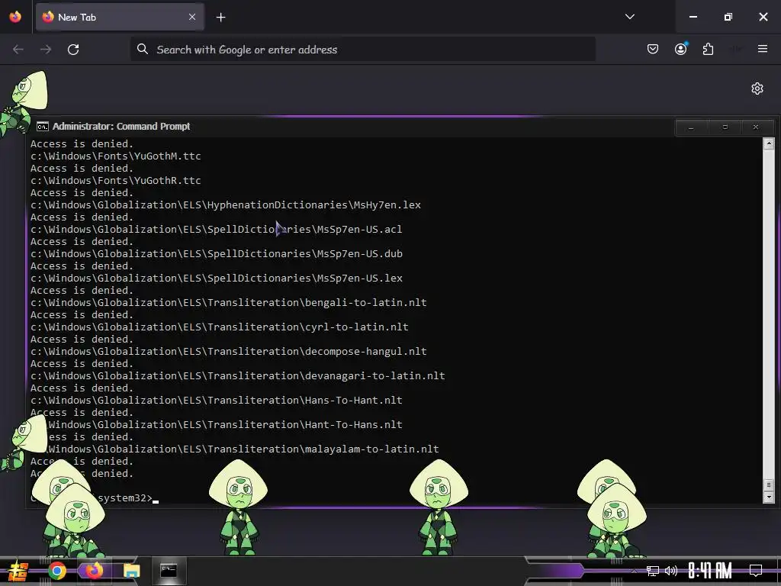The image size is (781, 586).
Task: Click the YuGothR.ttc path line
Action: [x=116, y=180]
